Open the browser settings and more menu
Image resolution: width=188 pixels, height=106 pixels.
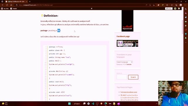185,5
